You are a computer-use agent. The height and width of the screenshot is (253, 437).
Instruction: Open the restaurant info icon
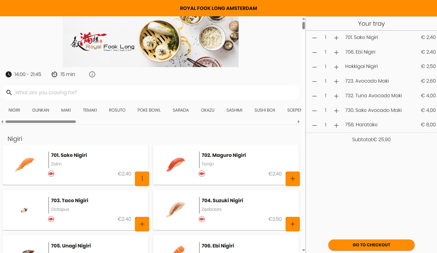tap(92, 74)
